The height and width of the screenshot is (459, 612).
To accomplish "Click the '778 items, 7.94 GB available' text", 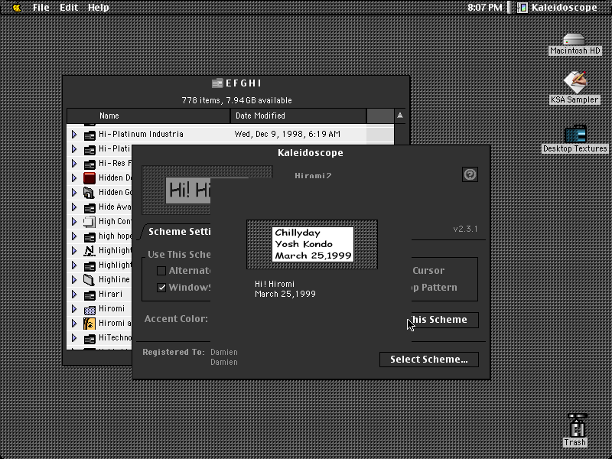I will [237, 100].
